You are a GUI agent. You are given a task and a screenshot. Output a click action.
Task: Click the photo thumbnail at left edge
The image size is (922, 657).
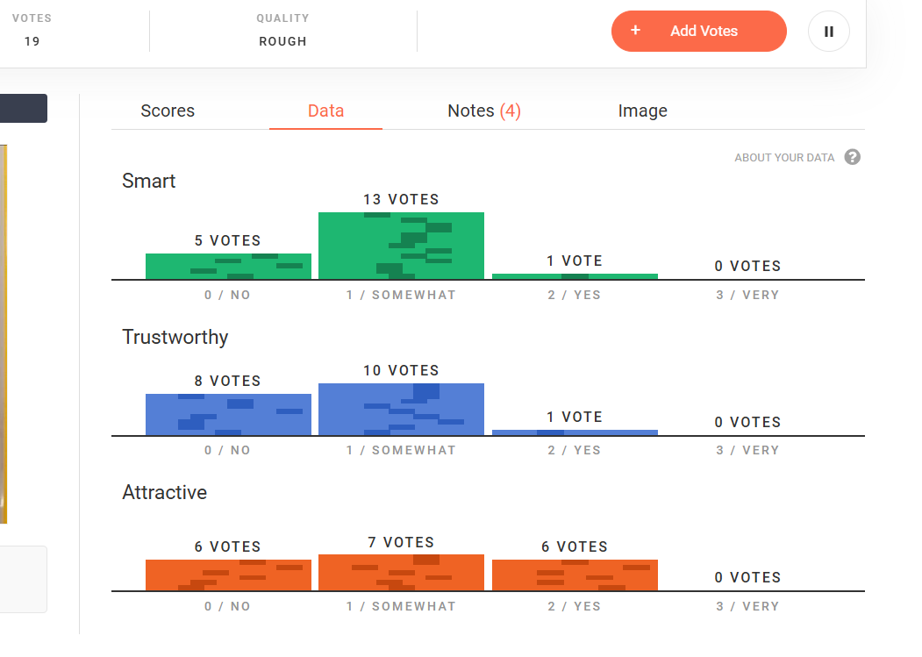pyautogui.click(x=4, y=334)
